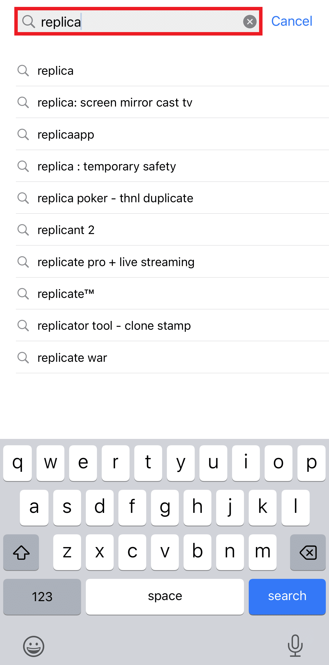Open "replica poker - thnl duplicate" suggestion
329x665 pixels.
115,198
